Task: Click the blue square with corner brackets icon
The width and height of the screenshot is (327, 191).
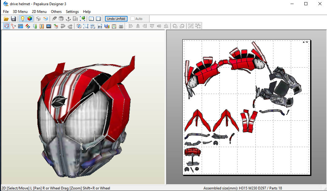Action: 86,26
